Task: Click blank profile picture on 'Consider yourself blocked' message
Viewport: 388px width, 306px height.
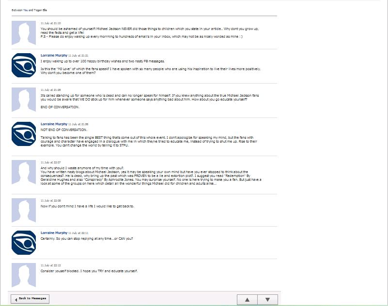Action: 24,275
